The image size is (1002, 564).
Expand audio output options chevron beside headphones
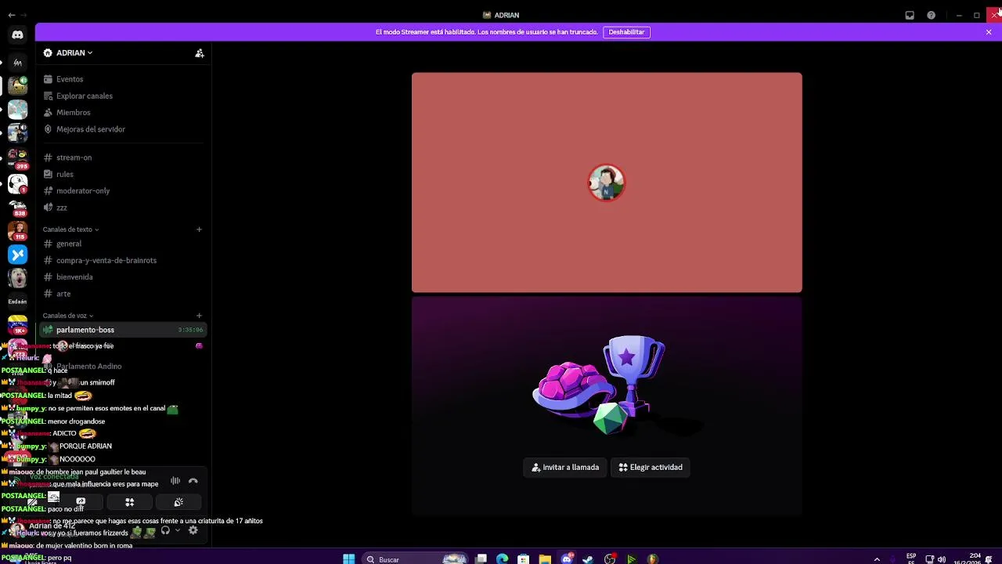(x=178, y=530)
